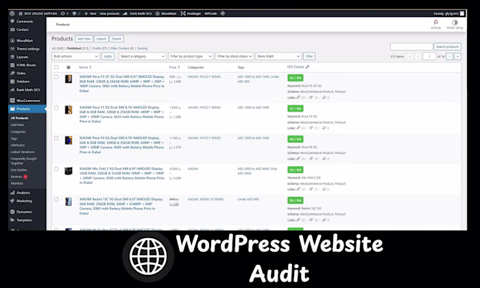Click the diamond icon after WPCode

click(x=223, y=14)
